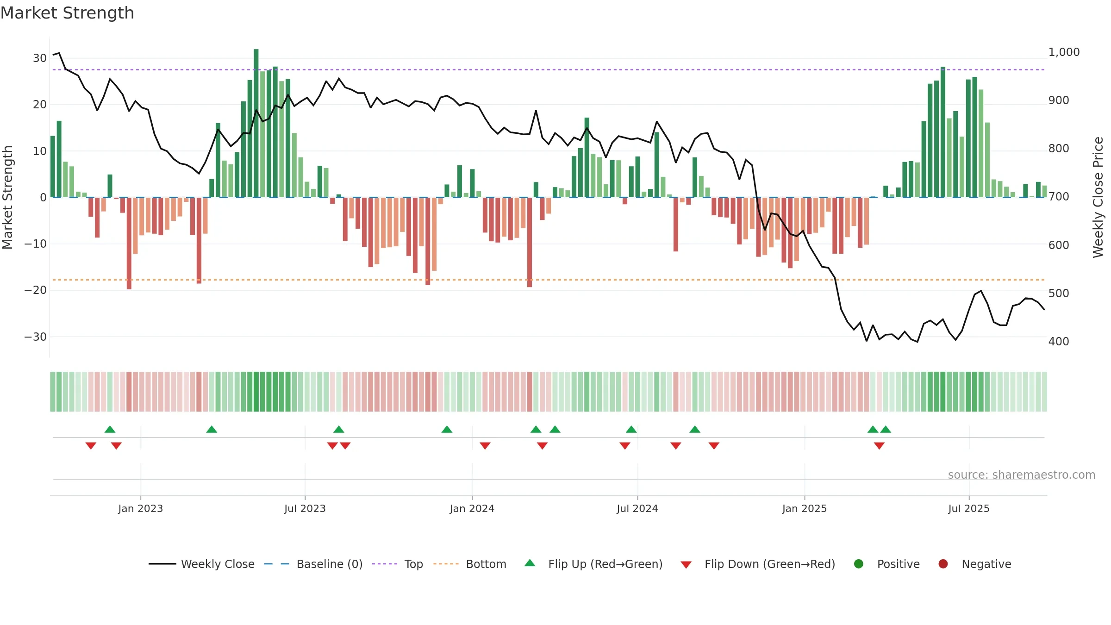The image size is (1111, 625).
Task: Toggle the Negative legend label
Action: click(x=986, y=564)
